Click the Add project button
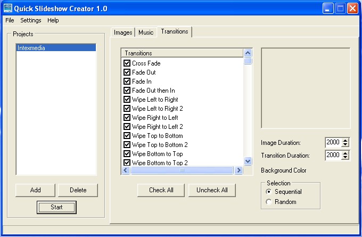Screen dimensions: 362x237 click(x=35, y=190)
